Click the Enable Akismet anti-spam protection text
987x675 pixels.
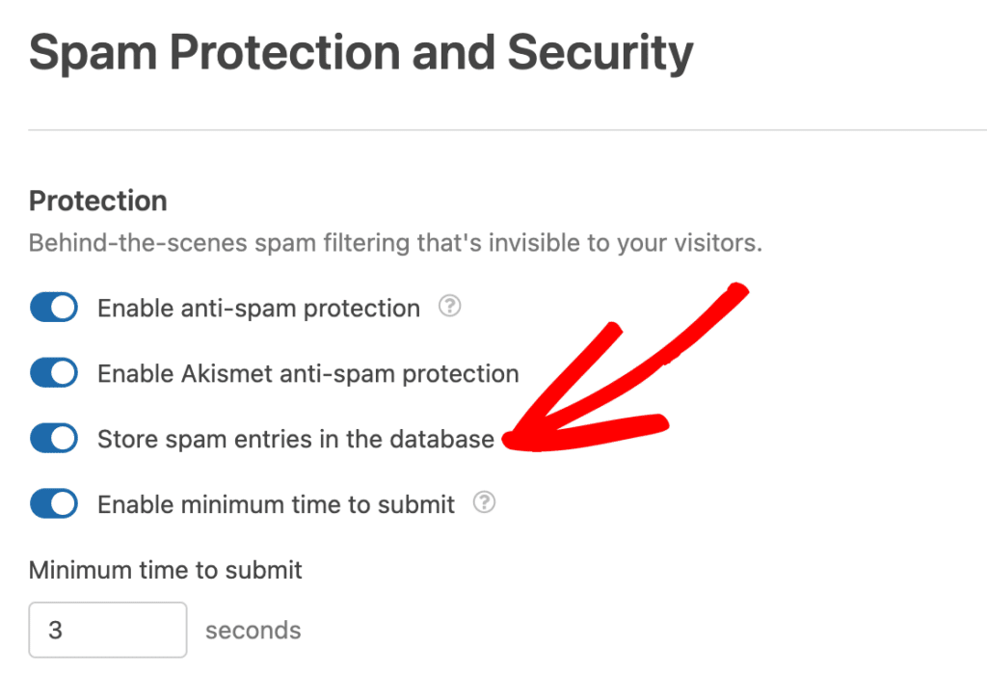(x=307, y=373)
